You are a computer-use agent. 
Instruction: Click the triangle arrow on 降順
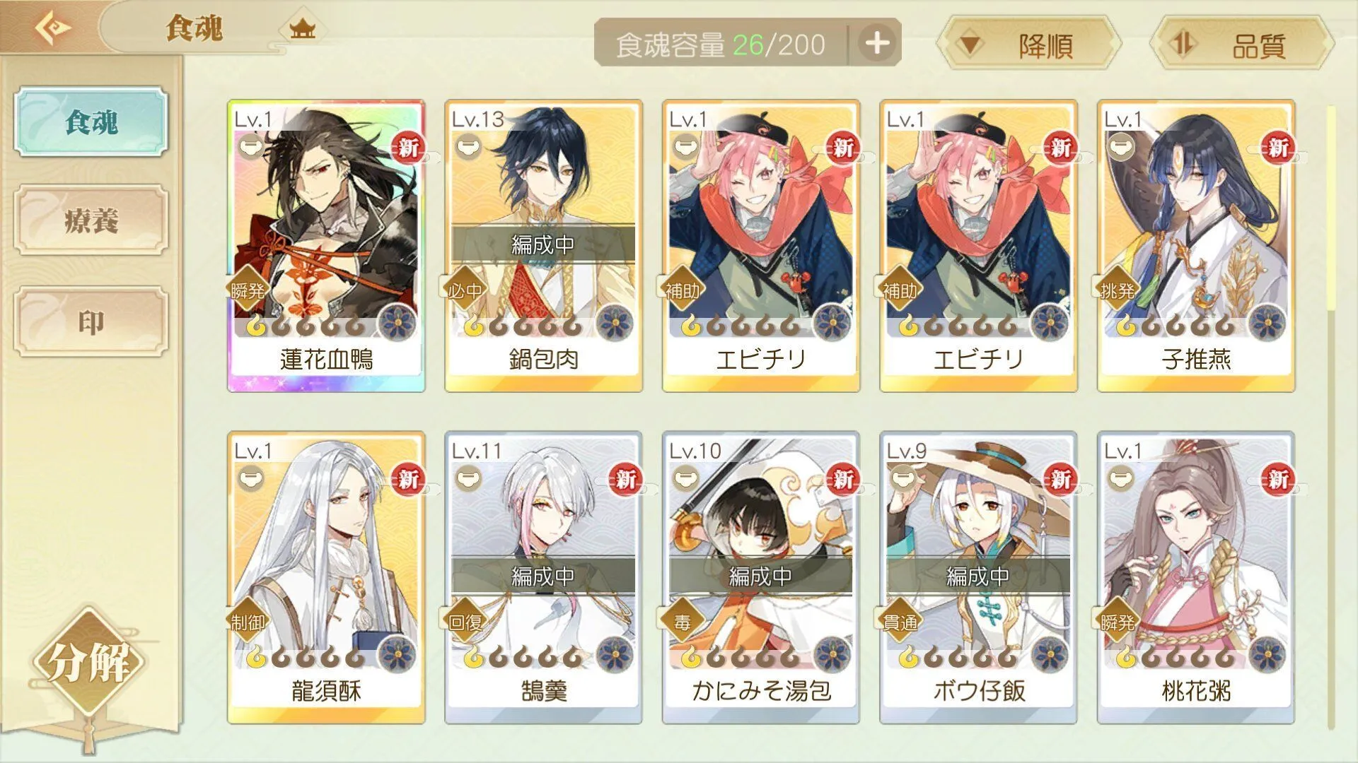970,45
